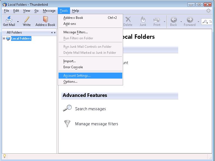
Task: Click the Delete toolbar icon
Action: (x=128, y=19)
